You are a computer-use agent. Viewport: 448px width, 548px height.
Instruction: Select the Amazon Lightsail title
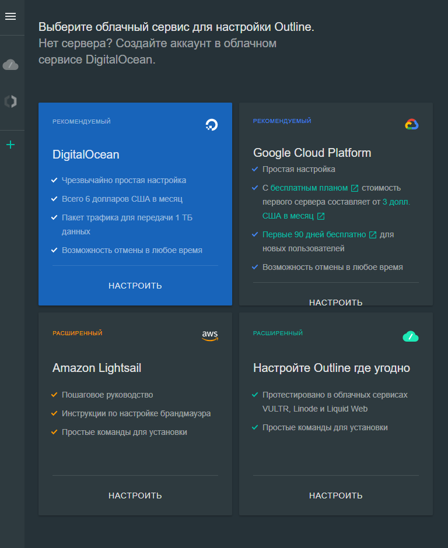coord(97,368)
